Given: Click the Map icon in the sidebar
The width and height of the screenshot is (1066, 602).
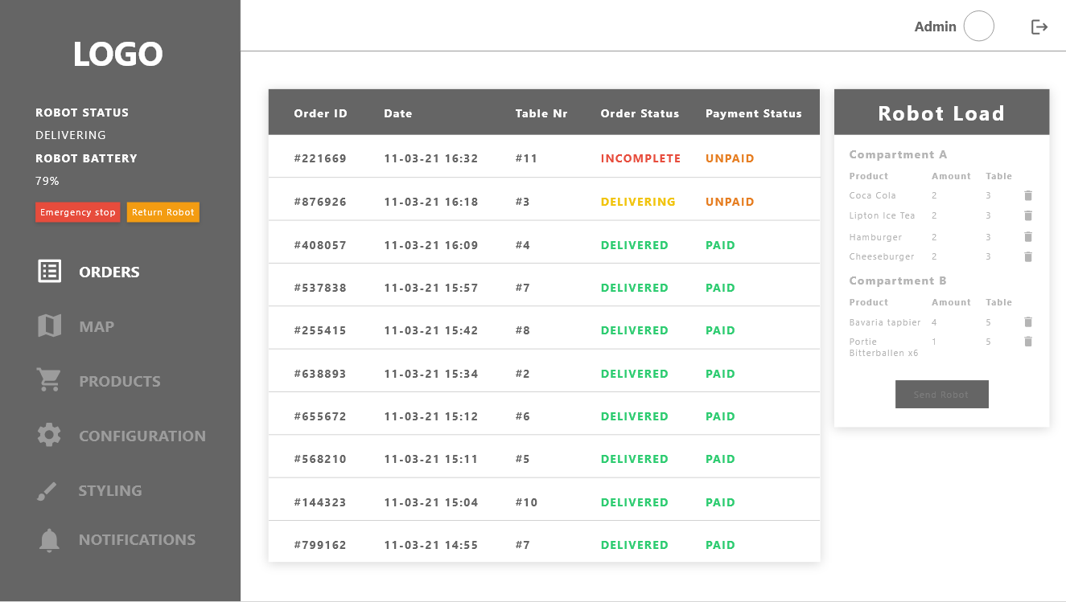Looking at the screenshot, I should (x=50, y=326).
